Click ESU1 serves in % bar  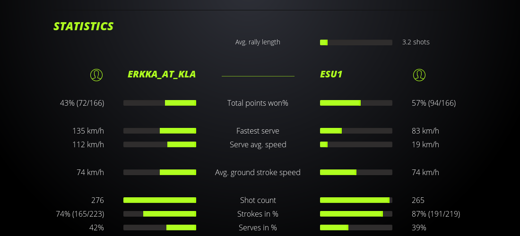(x=356, y=228)
